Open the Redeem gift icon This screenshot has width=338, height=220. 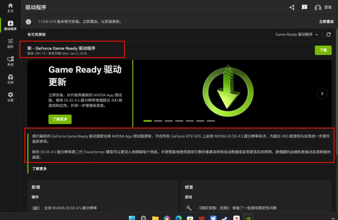[10, 79]
